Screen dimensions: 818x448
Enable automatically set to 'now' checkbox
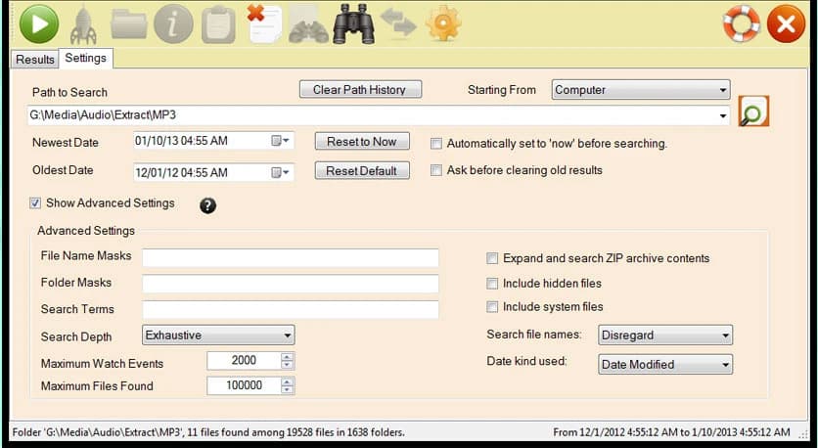click(x=436, y=144)
